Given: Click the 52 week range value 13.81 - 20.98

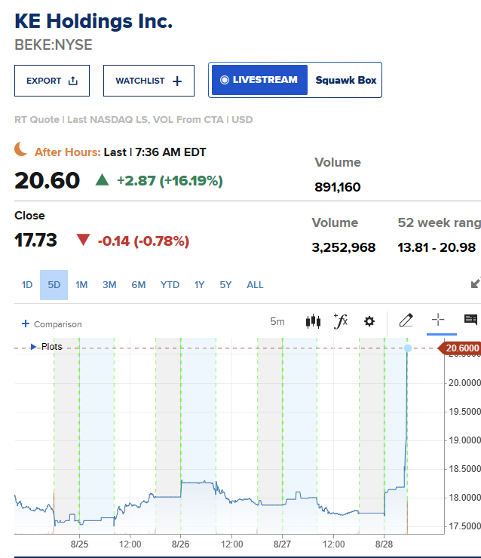Looking at the screenshot, I should click(437, 247).
